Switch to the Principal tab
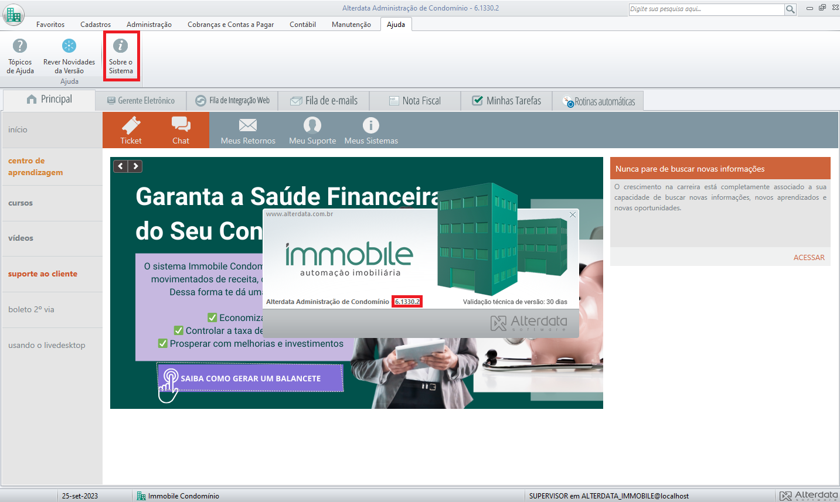Screen dimensions: 840x502 point(49,100)
